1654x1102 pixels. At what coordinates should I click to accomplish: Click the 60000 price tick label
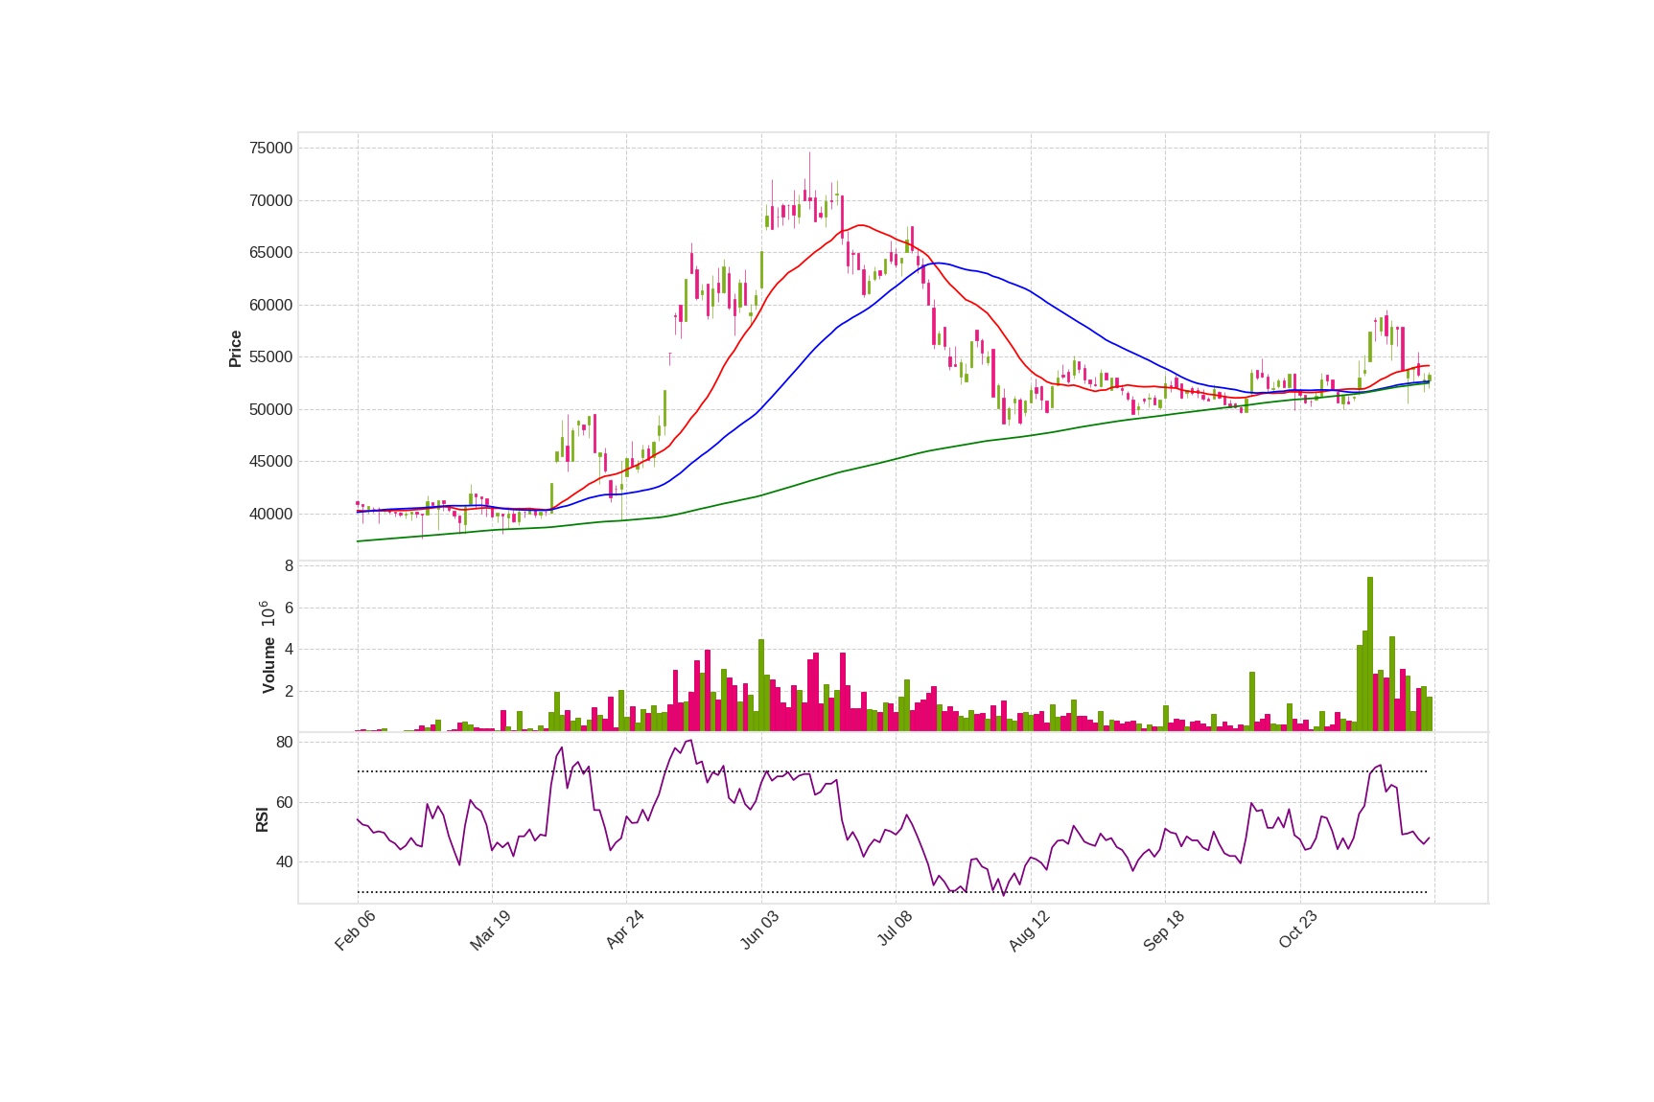pyautogui.click(x=270, y=305)
